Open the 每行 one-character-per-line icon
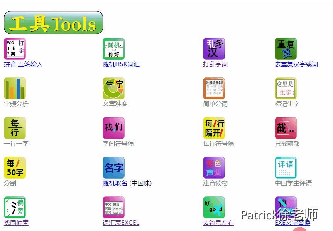The height and width of the screenshot is (231, 333). coord(15,128)
